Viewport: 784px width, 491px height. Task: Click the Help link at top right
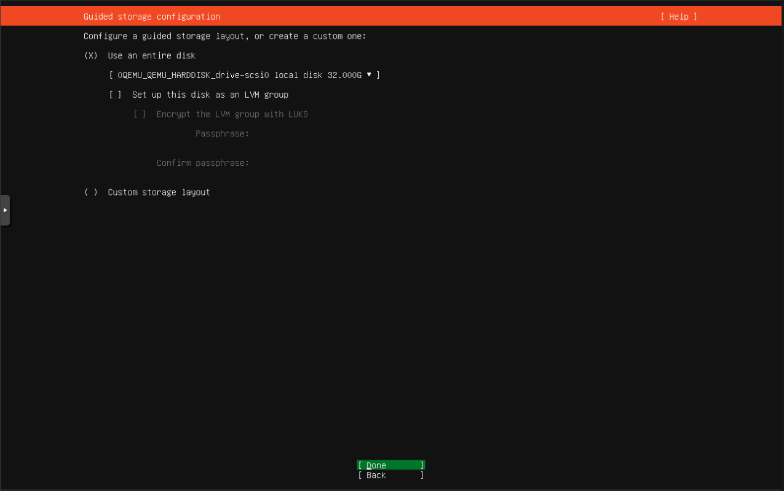click(x=679, y=17)
